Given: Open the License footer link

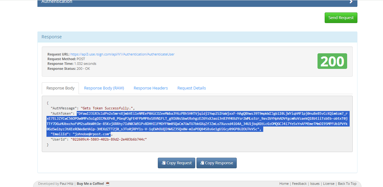Looking at the screenshot, I should click(x=328, y=184).
